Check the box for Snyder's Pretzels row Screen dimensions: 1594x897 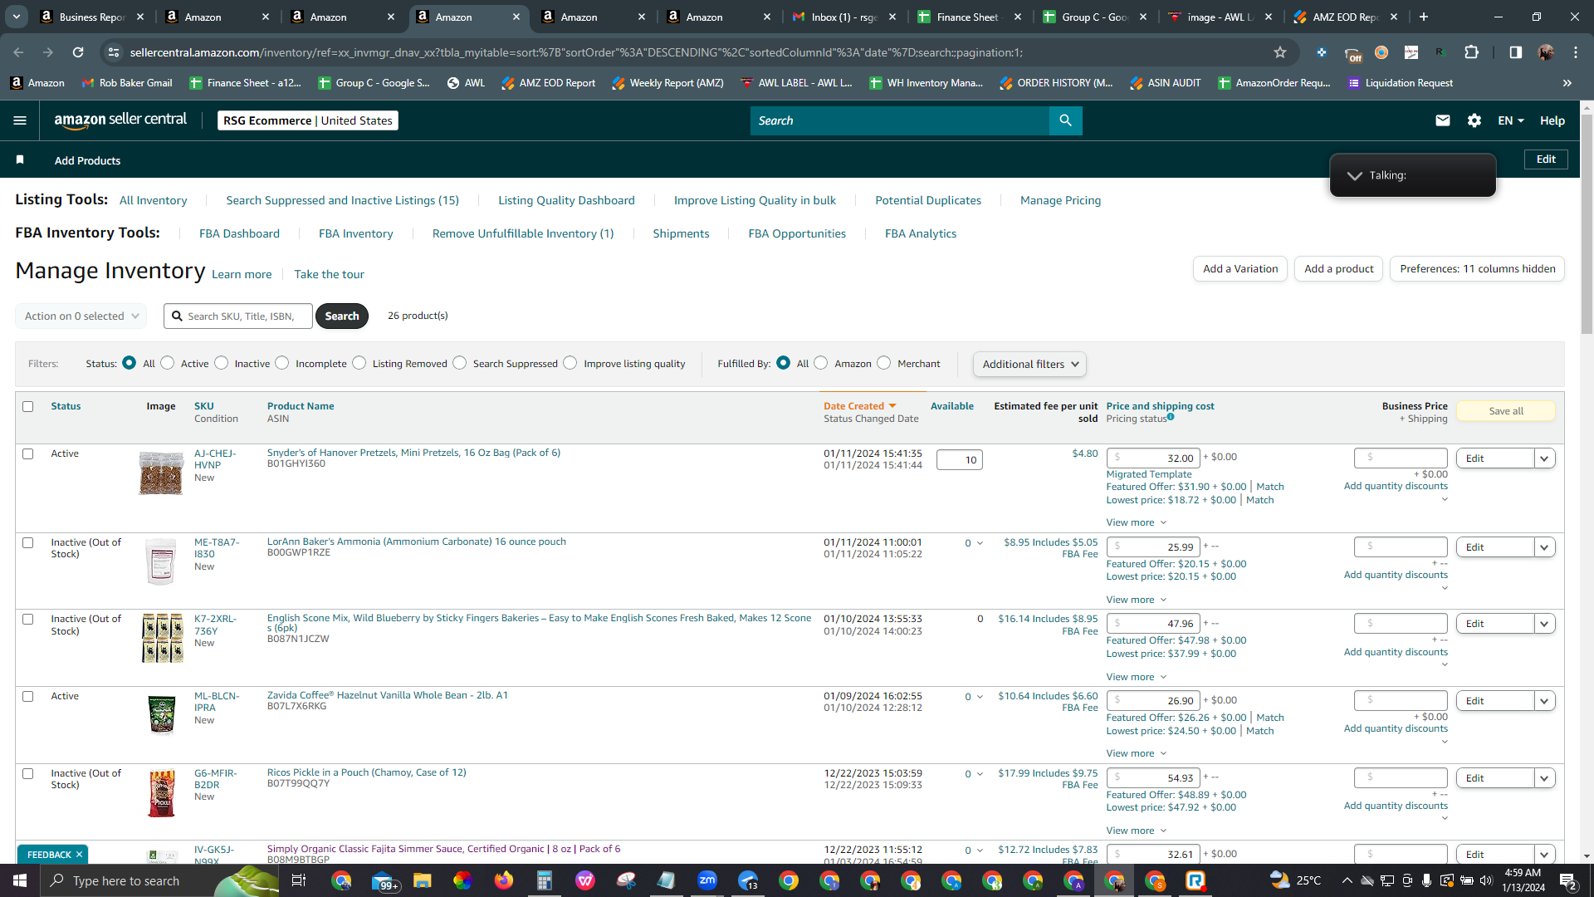tap(28, 454)
